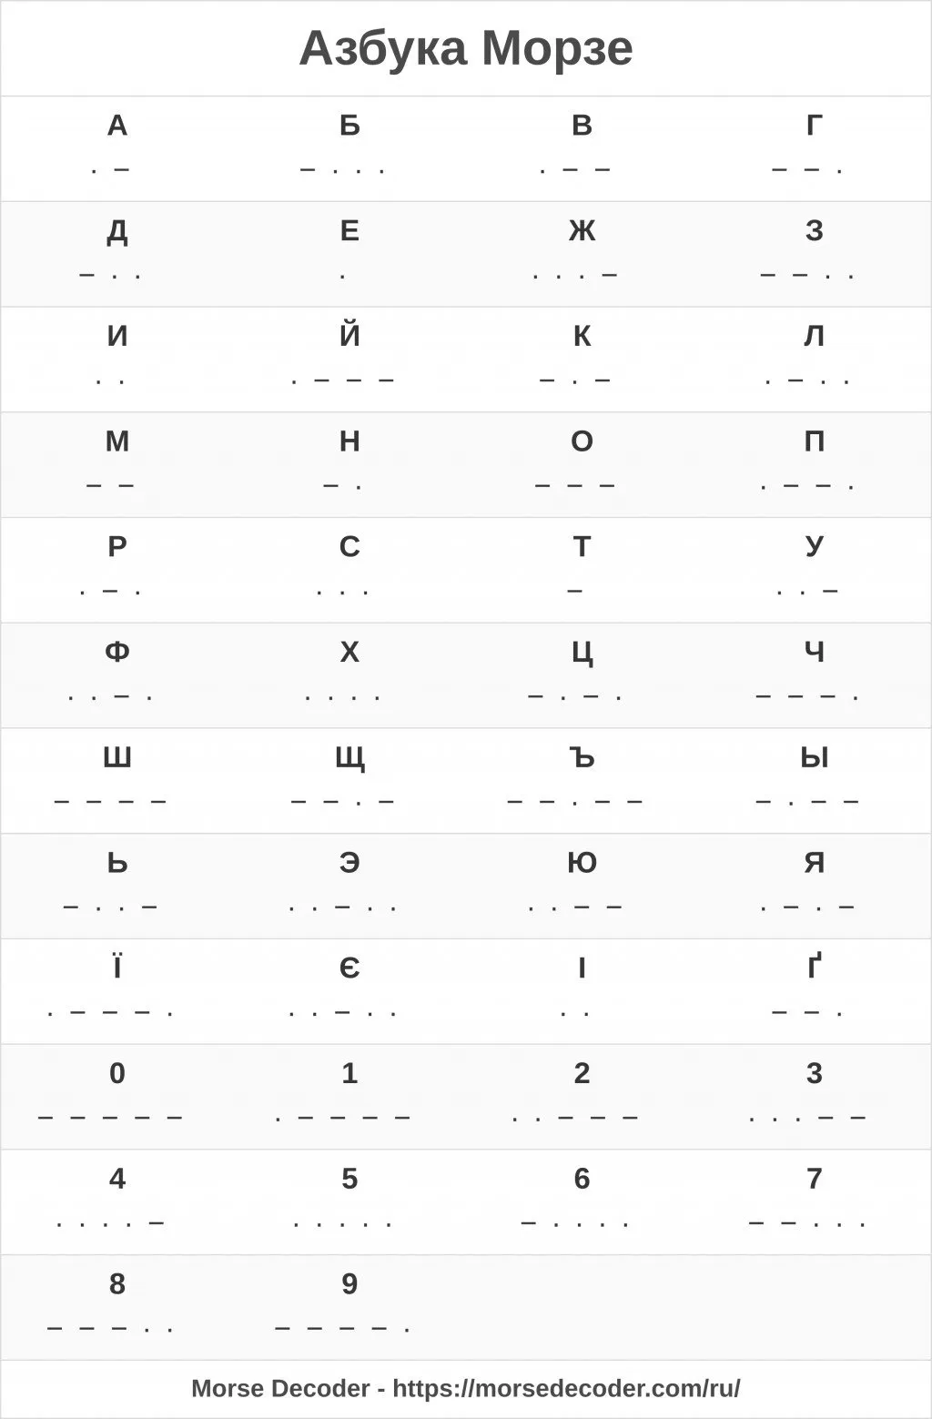The image size is (932, 1419).
Task: Click the letter Ц cell
Action: tap(582, 675)
